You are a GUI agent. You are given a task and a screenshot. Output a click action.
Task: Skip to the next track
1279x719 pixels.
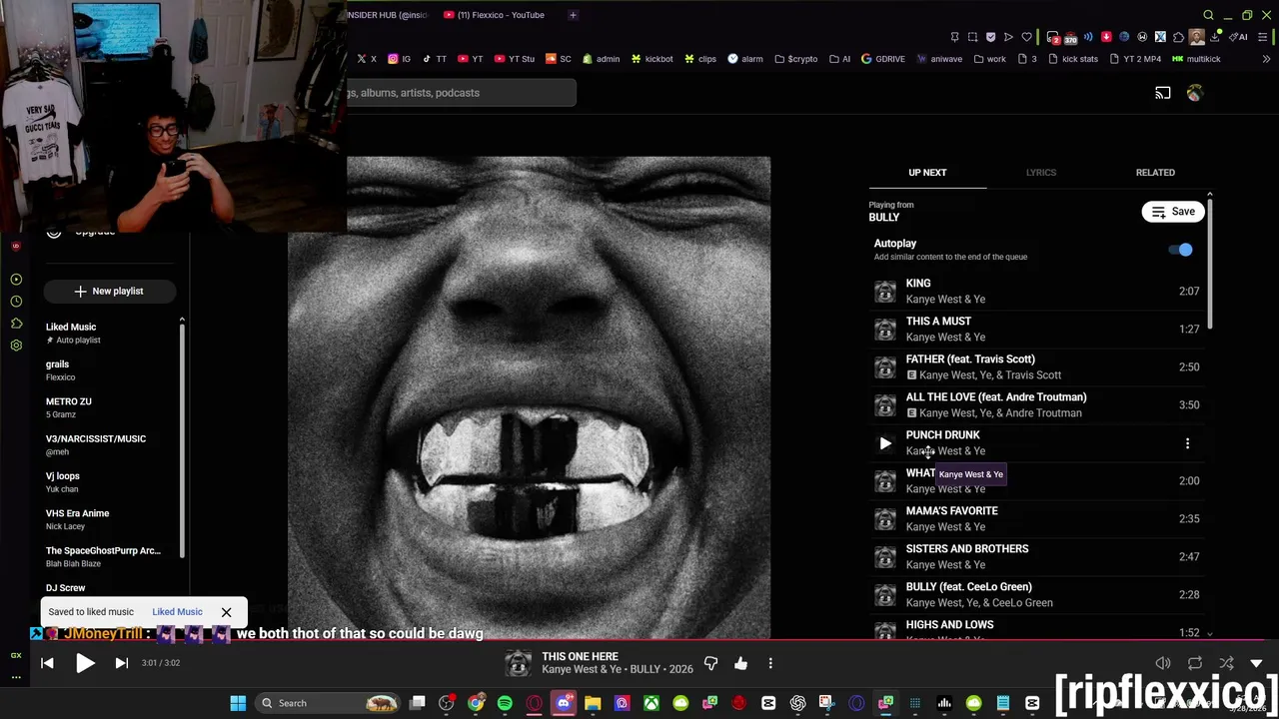tap(122, 663)
